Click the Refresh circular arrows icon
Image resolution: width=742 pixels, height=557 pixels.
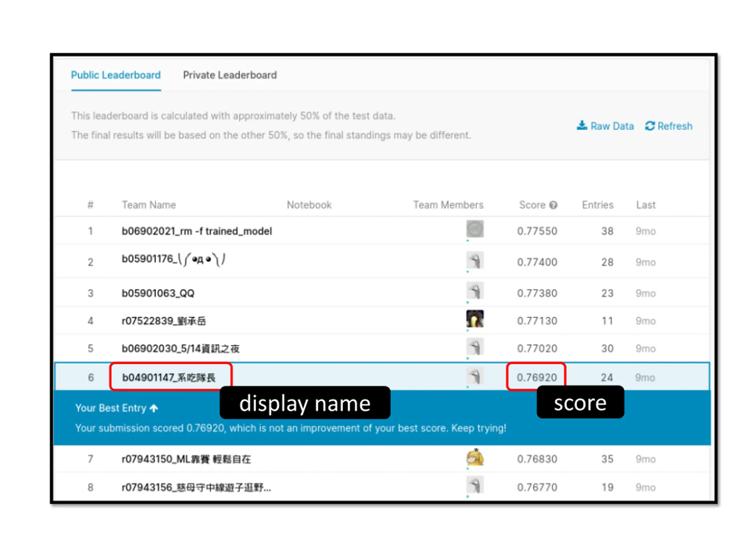tap(650, 126)
